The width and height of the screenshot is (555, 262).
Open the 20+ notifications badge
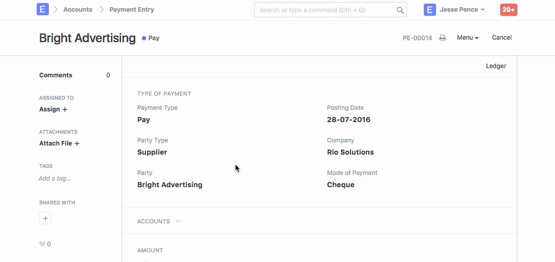point(508,10)
